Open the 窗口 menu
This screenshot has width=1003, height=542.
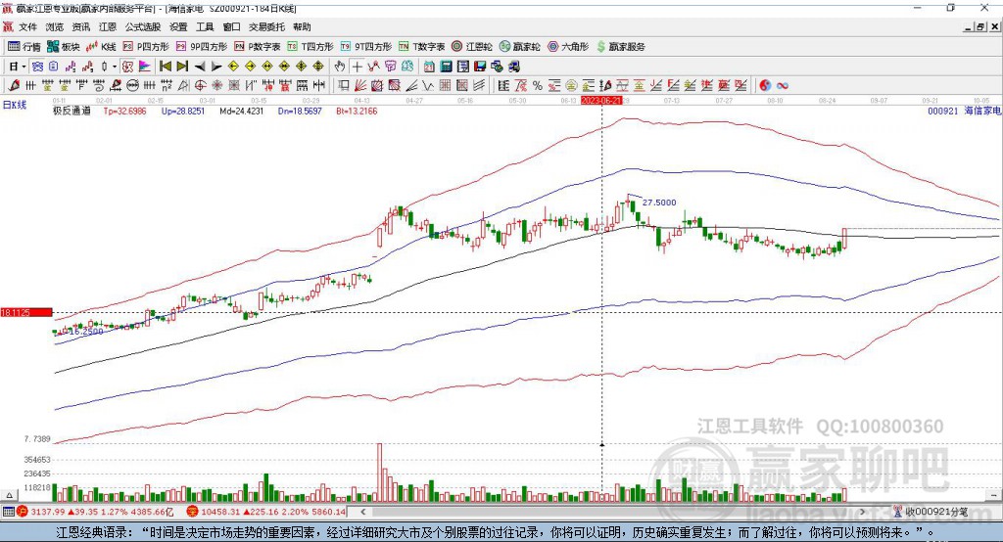(231, 26)
